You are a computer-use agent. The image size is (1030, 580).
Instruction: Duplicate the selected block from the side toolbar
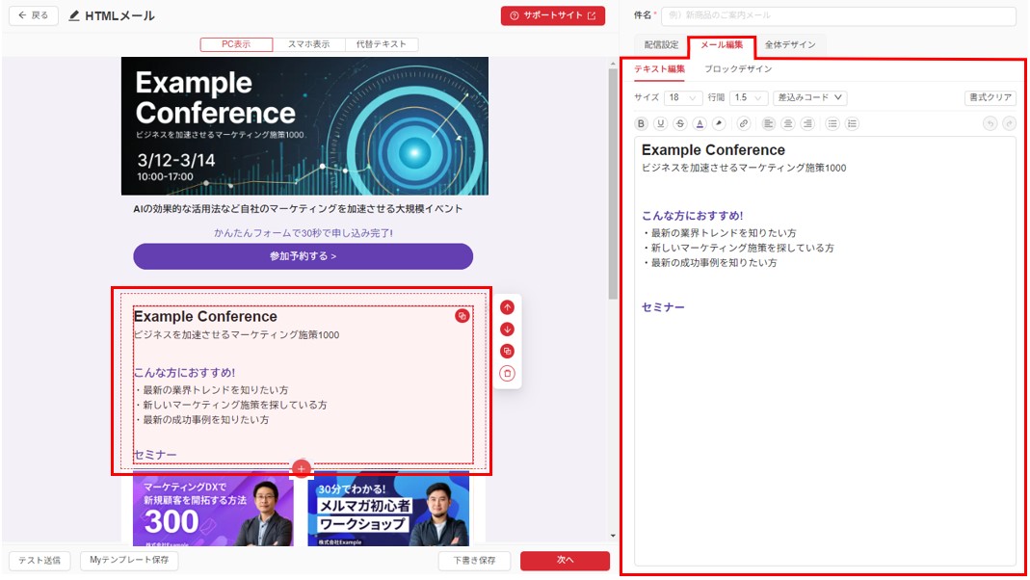[507, 352]
